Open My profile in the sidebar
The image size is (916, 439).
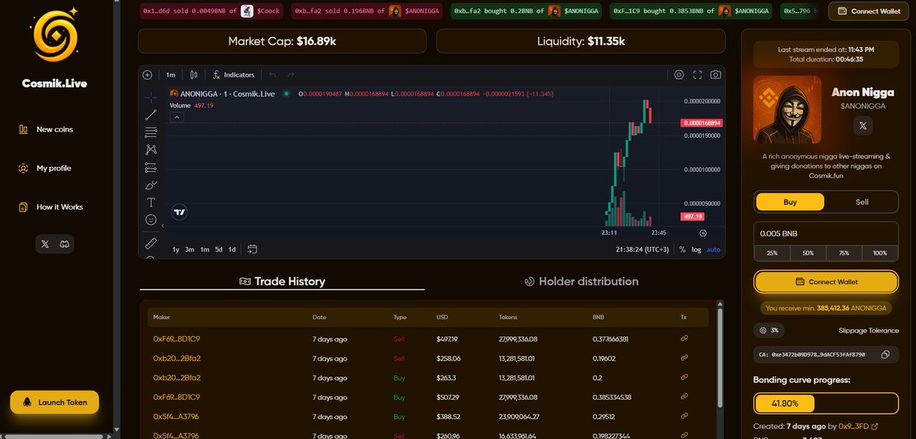pyautogui.click(x=44, y=168)
